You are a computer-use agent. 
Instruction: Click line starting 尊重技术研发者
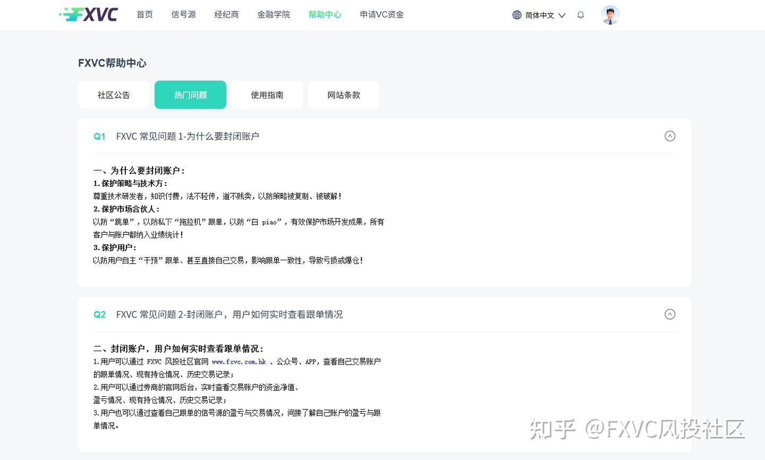[x=217, y=196]
